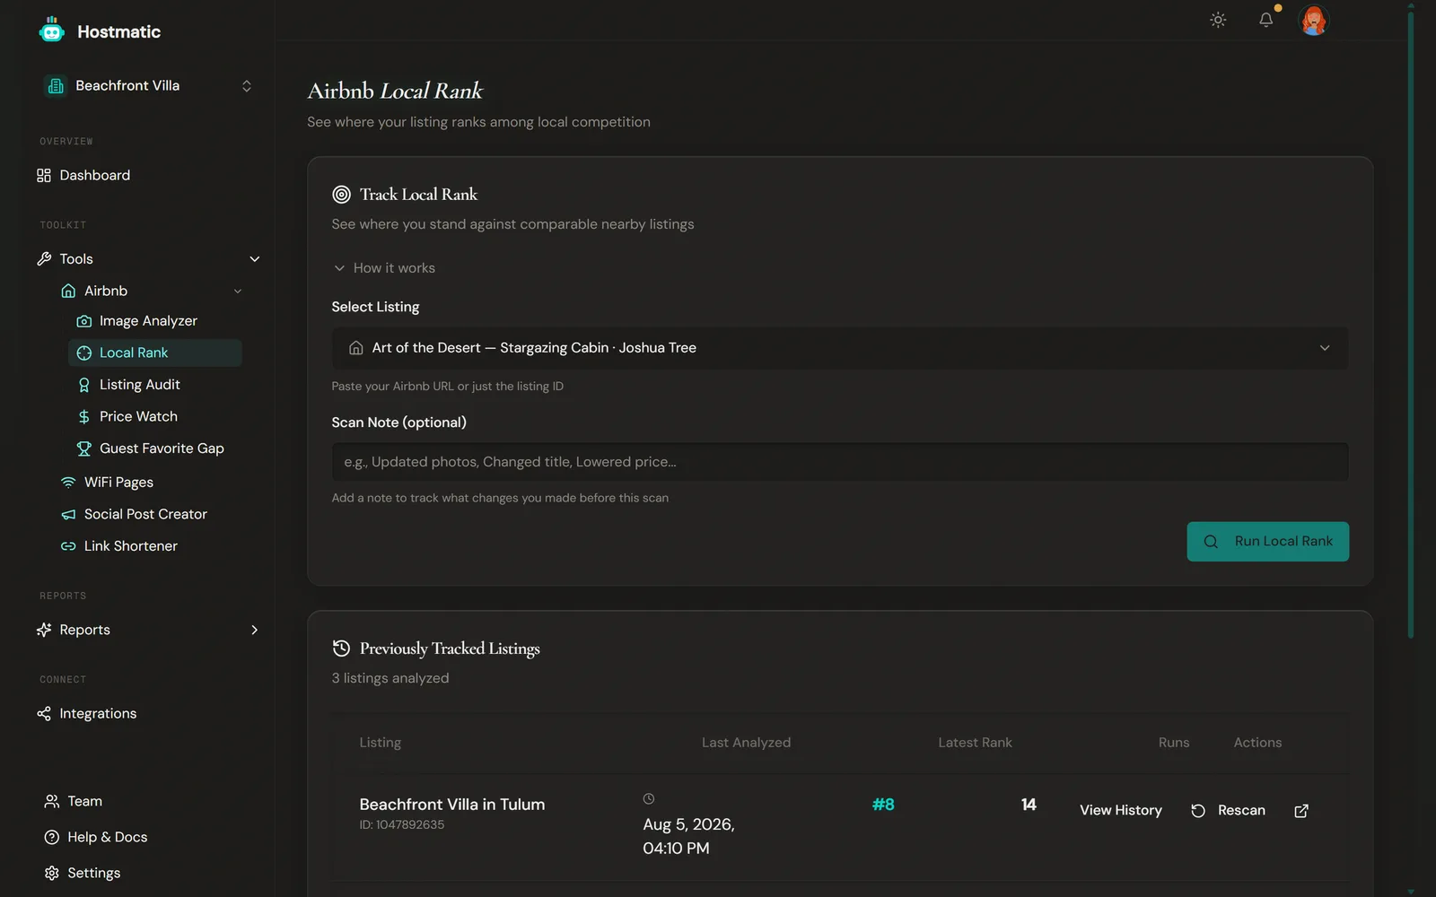Click the Listing Audit ribbon icon
The image size is (1436, 897).
[84, 385]
